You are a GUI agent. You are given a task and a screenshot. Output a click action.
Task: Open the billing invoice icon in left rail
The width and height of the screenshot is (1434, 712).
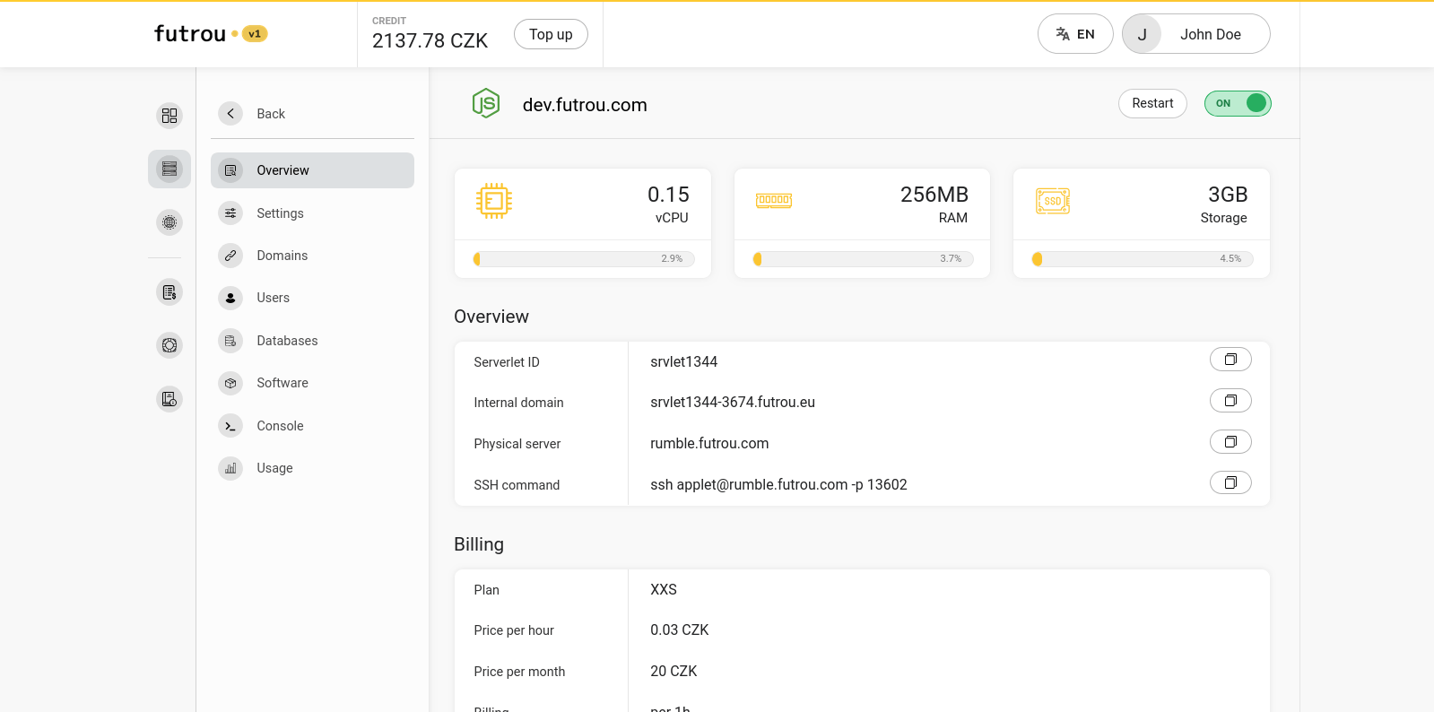point(169,292)
